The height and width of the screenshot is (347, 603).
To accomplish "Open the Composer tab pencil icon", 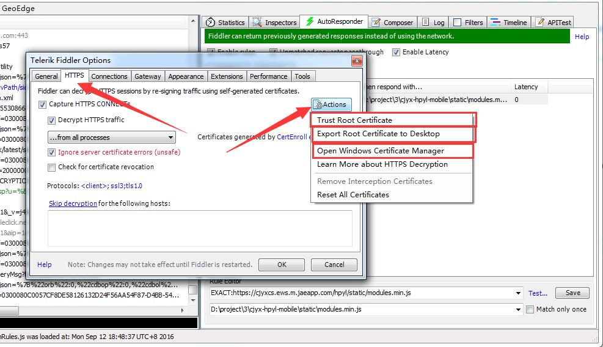I will click(376, 23).
